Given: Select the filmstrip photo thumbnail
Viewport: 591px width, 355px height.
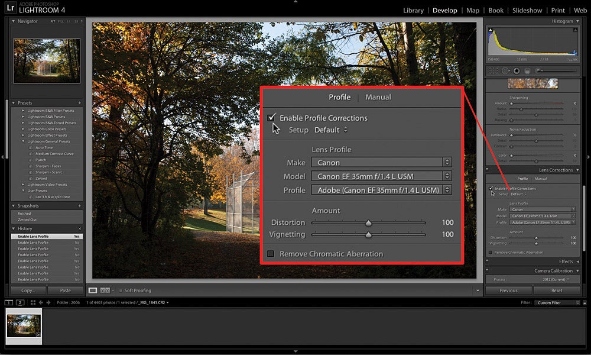Looking at the screenshot, I should tap(24, 327).
